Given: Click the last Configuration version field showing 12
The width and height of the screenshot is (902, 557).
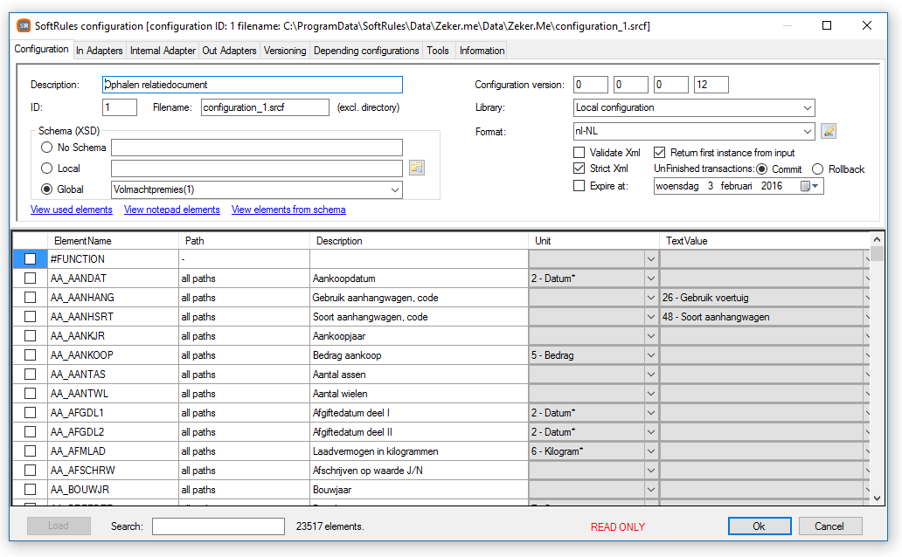Looking at the screenshot, I should coord(711,85).
